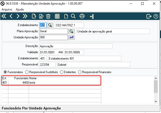Viewport: 161px width, 113px height.
Task: Open the Ajuda menu
Action: click(x=20, y=9)
